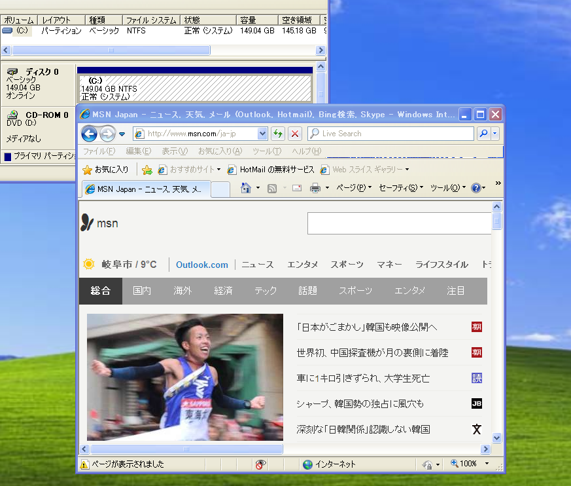Open Web スライス ギャラリー dropdown
This screenshot has width=571, height=486.
[x=365, y=170]
